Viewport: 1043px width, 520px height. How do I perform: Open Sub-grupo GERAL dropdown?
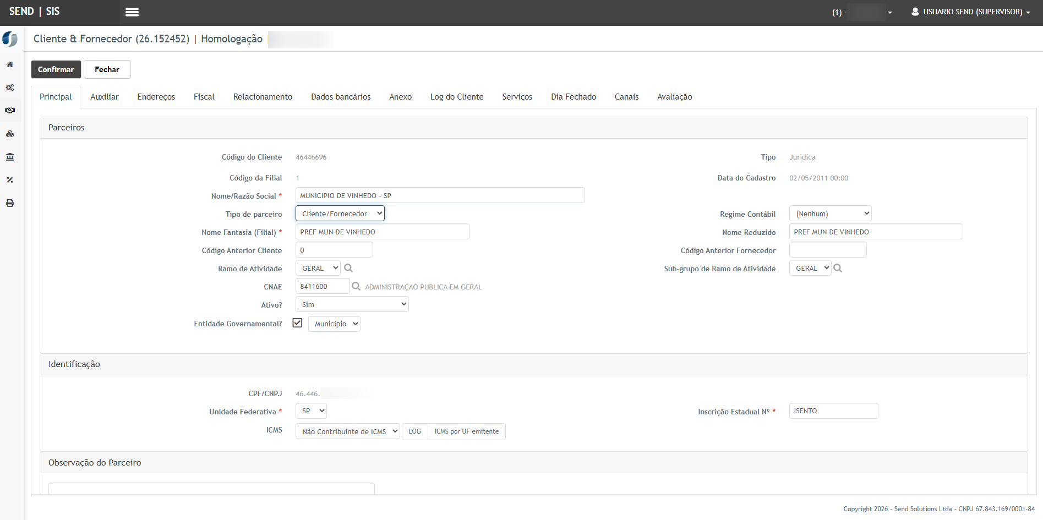810,268
